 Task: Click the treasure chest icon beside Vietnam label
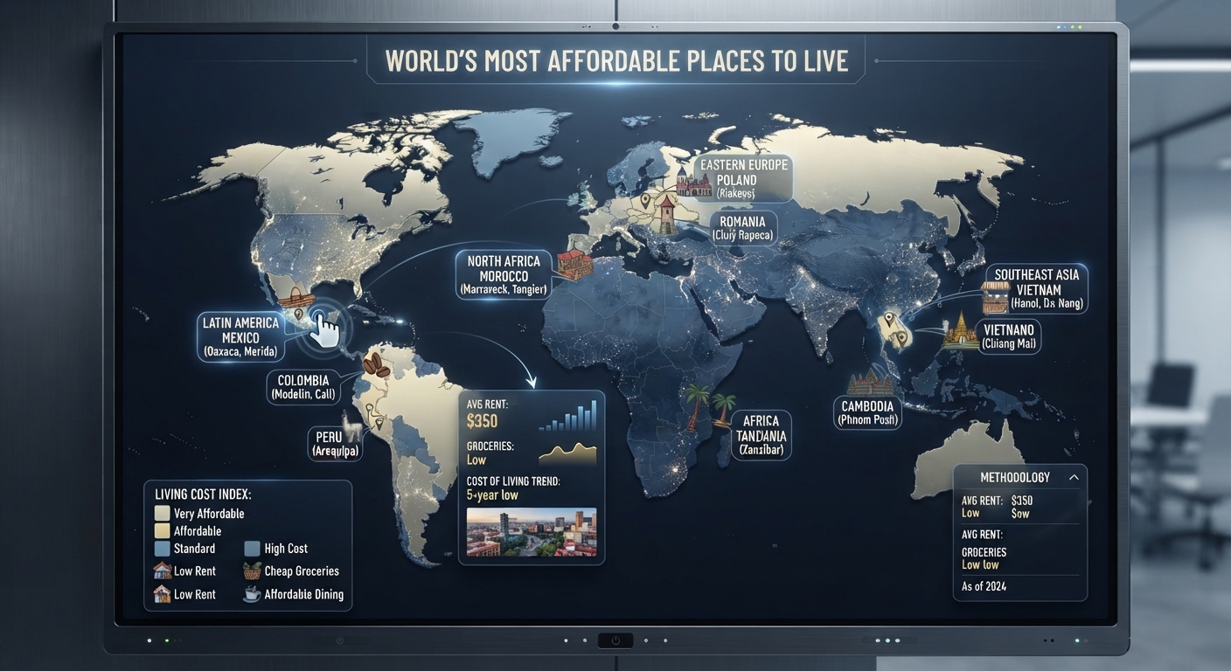(995, 296)
